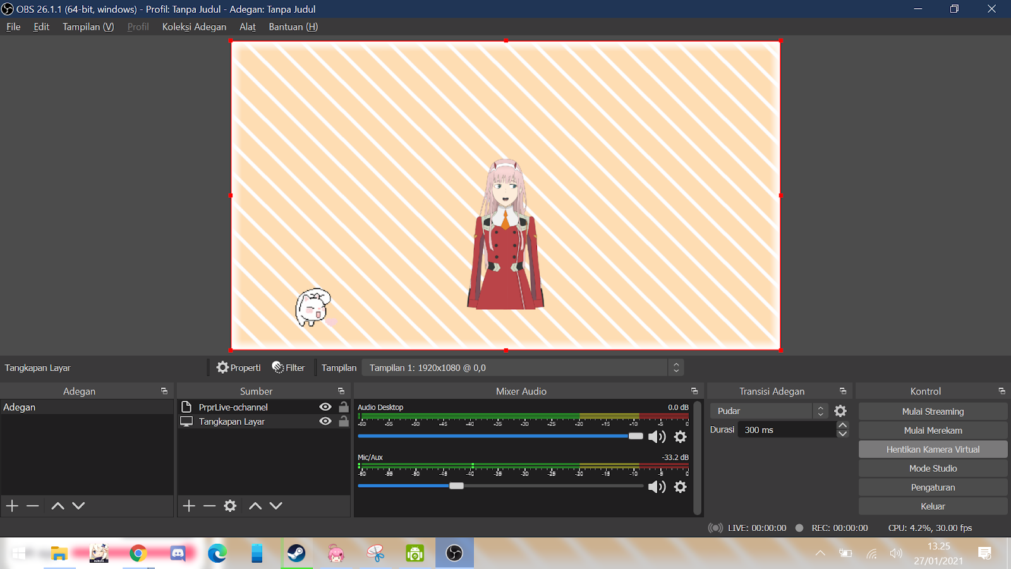Click Hentikan Kamera Virtual button

click(x=933, y=450)
